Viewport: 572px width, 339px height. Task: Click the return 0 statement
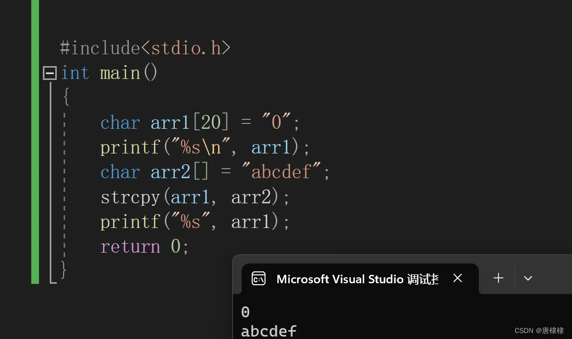(x=145, y=246)
